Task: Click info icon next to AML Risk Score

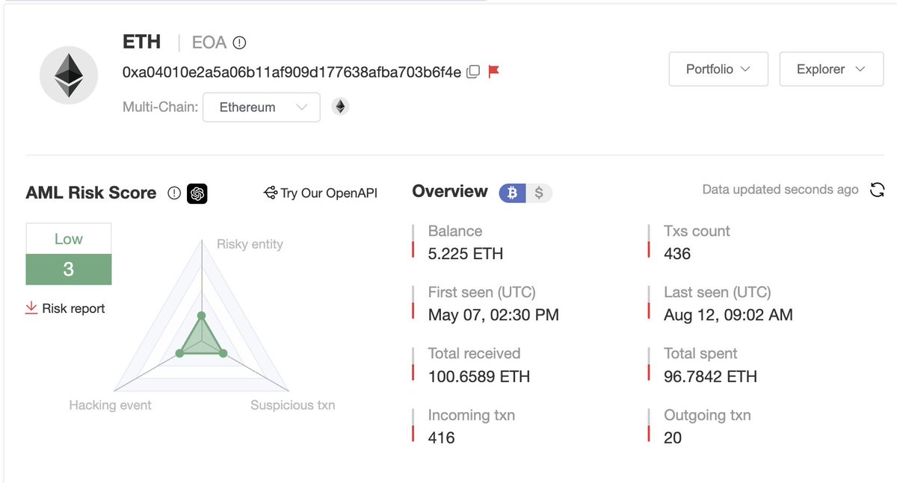Action: click(174, 193)
